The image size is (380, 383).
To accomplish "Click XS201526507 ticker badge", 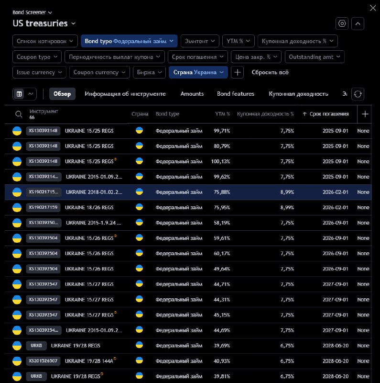I will click(43, 361).
